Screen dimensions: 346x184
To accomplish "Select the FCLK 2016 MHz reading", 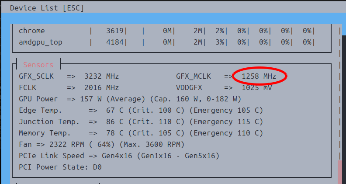I will 69,87.
